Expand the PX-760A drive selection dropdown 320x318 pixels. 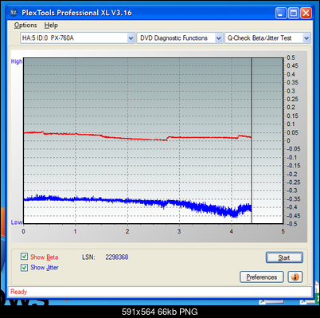click(x=131, y=38)
